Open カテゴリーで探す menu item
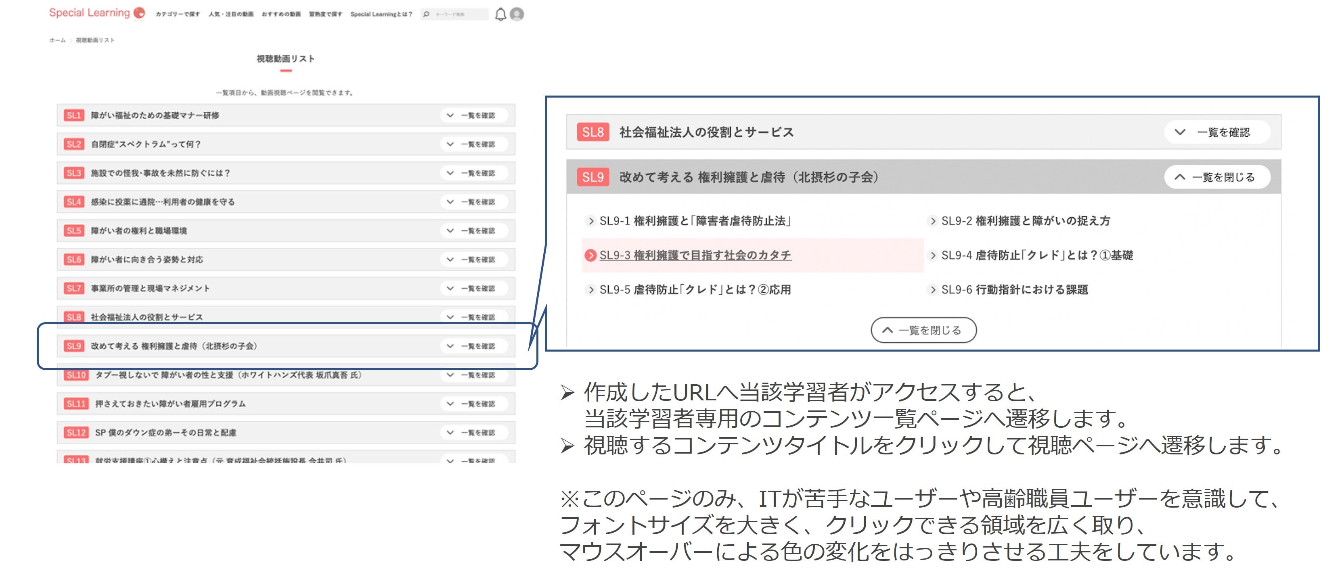Viewport: 1342px width, 581px height. [x=178, y=14]
